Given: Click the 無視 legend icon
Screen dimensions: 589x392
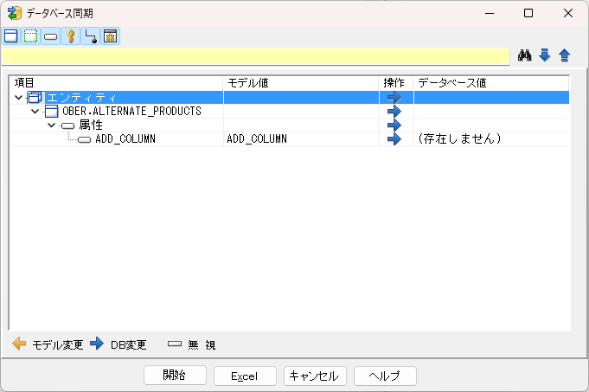Looking at the screenshot, I should click(175, 344).
